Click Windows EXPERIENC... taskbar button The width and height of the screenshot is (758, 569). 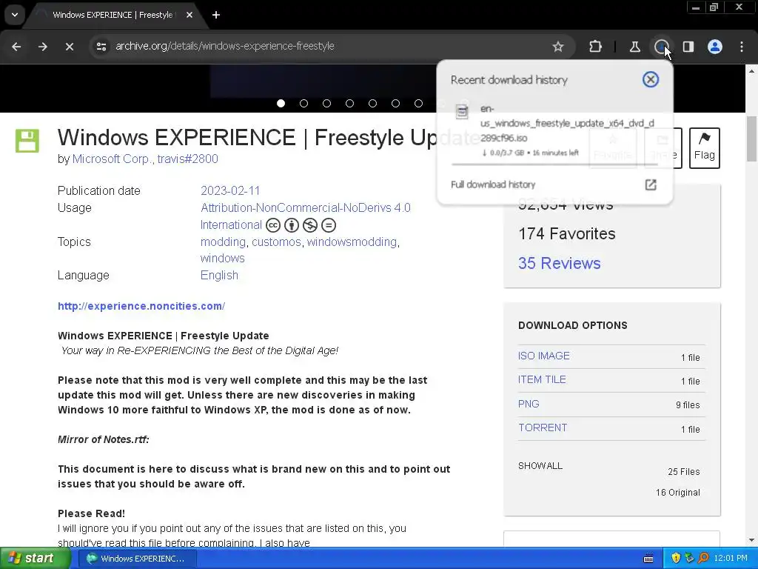coord(137,559)
